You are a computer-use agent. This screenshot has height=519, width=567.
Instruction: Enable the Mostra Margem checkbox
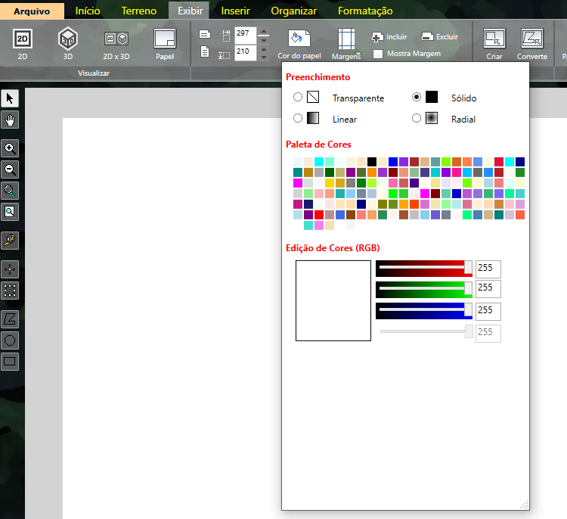378,54
